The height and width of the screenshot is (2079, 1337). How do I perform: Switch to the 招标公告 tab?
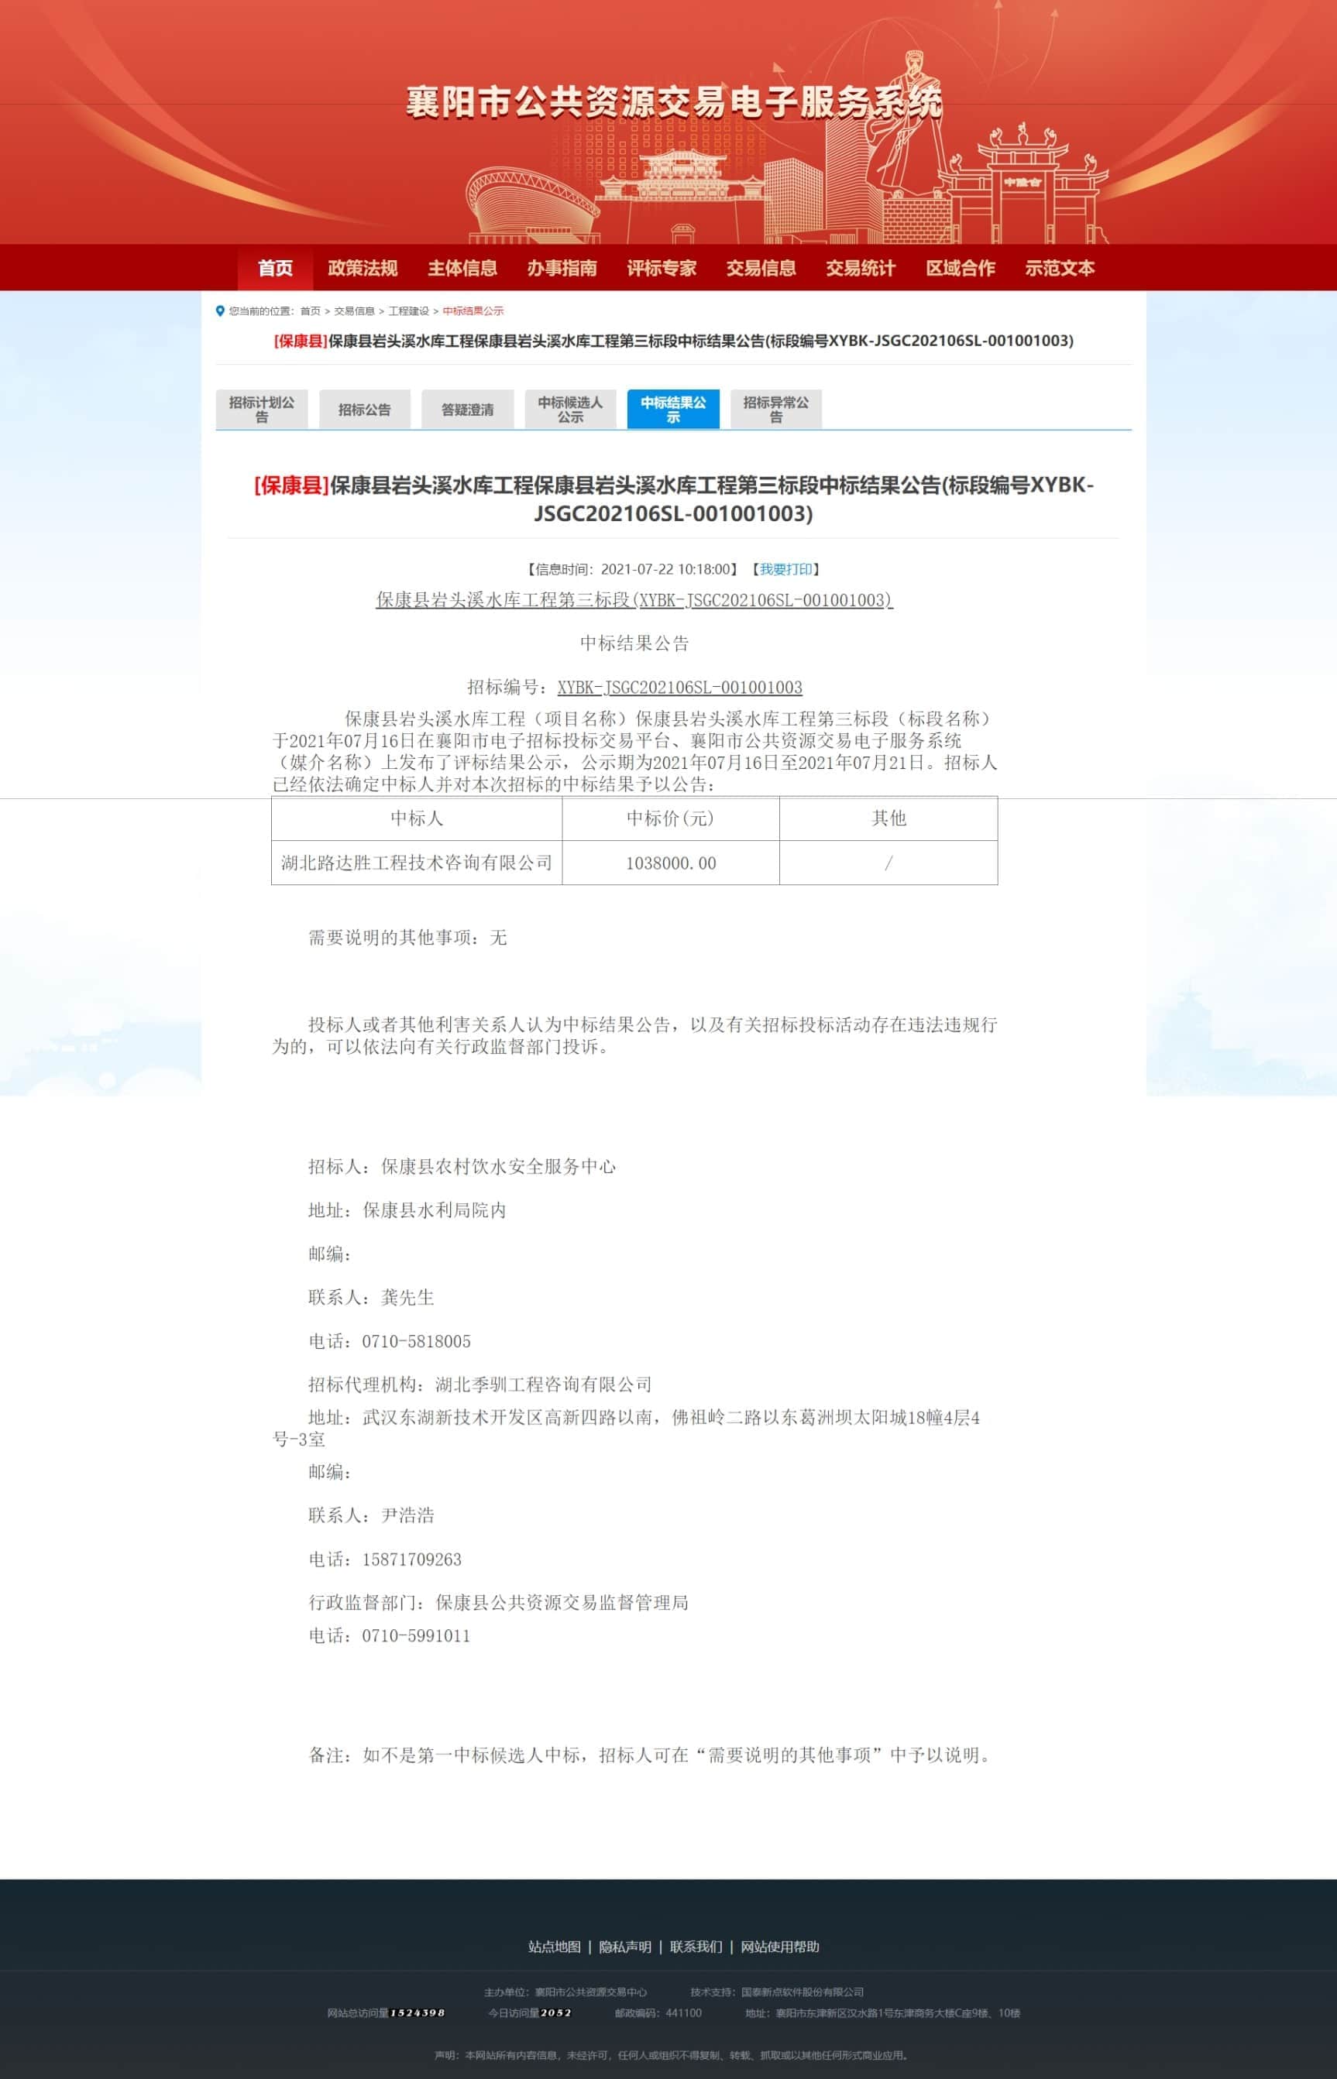tap(365, 410)
